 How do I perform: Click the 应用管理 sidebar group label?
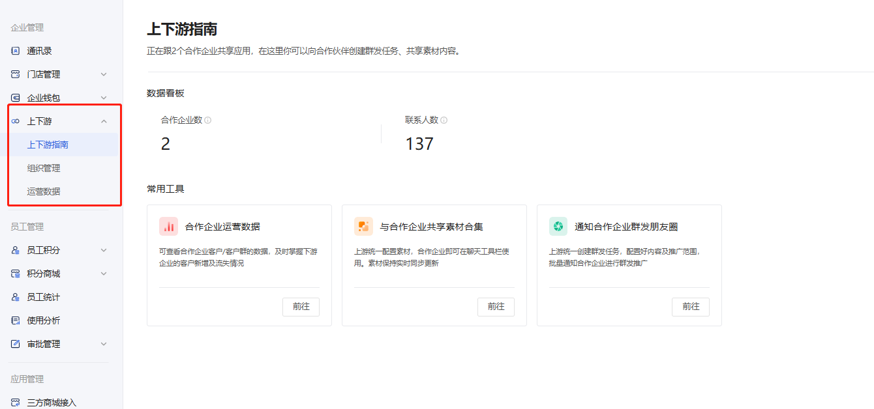pos(27,379)
